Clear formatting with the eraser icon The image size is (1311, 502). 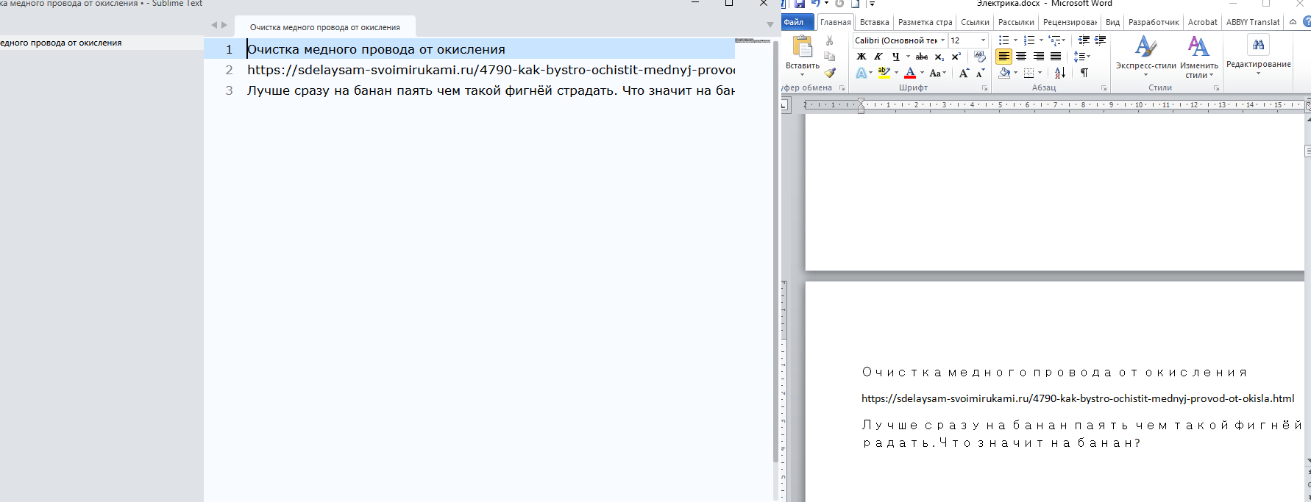point(980,57)
